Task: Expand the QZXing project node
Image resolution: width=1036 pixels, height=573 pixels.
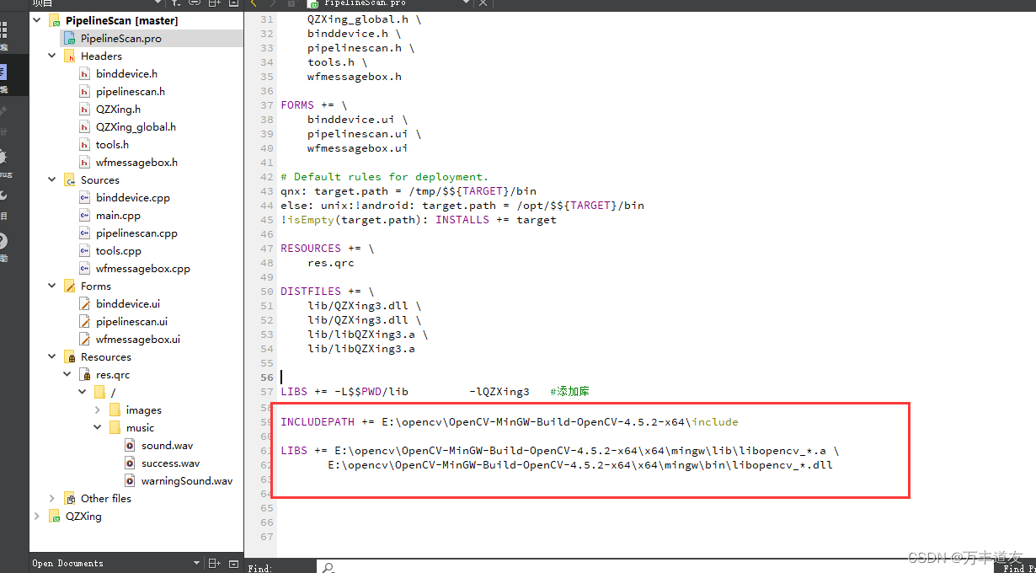Action: 37,516
